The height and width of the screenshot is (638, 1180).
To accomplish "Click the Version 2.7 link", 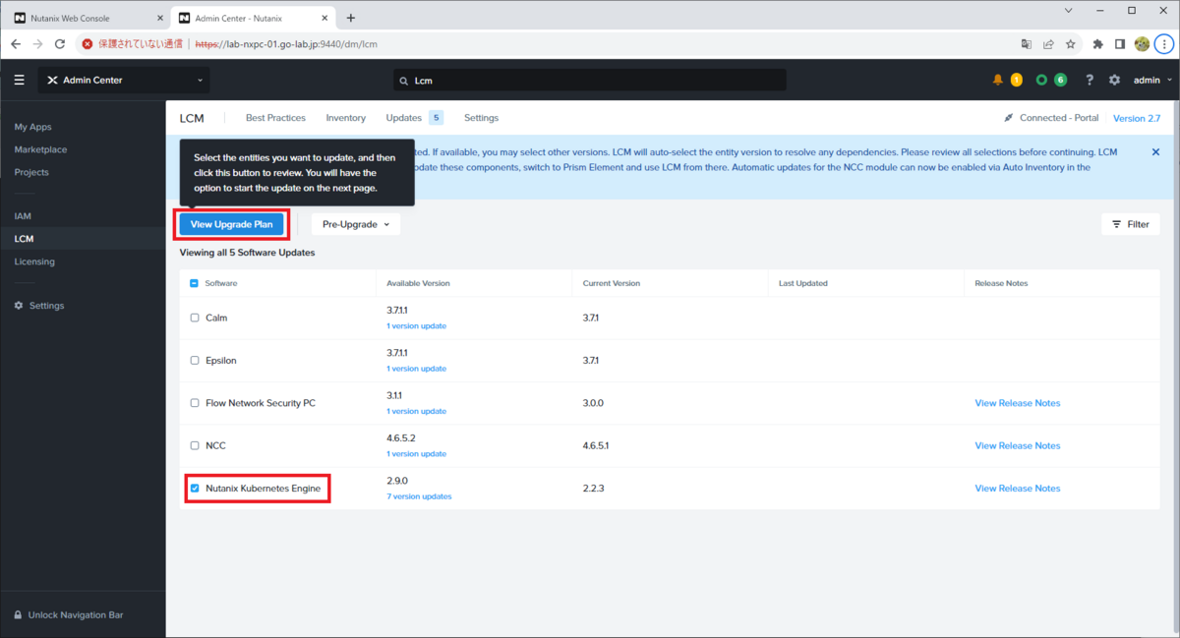I will 1137,118.
